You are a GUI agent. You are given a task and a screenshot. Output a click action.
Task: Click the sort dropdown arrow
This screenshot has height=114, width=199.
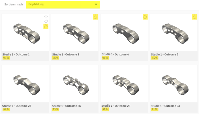tap(96, 5)
